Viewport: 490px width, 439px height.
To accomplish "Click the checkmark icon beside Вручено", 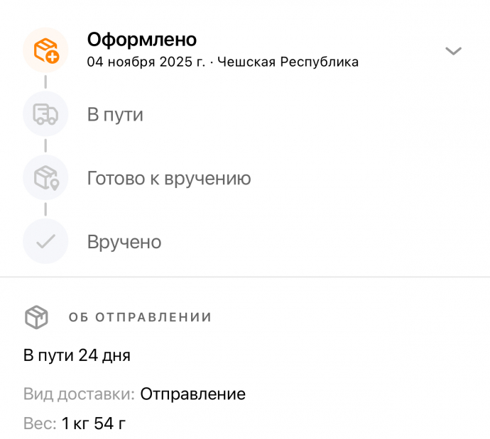I will tap(45, 241).
